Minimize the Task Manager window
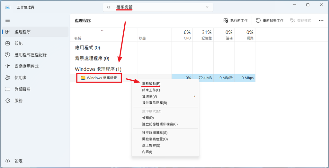This screenshot has width=329, height=168. click(x=294, y=5)
